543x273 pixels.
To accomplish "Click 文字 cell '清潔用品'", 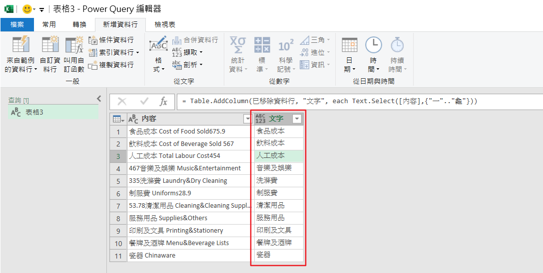I will click(279, 206).
